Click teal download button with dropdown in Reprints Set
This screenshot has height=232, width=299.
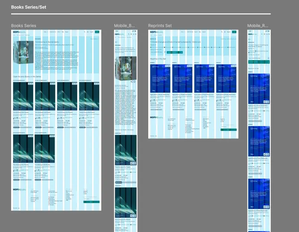point(175,52)
